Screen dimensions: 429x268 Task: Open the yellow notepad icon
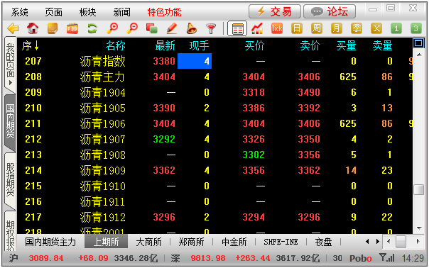[53, 28]
